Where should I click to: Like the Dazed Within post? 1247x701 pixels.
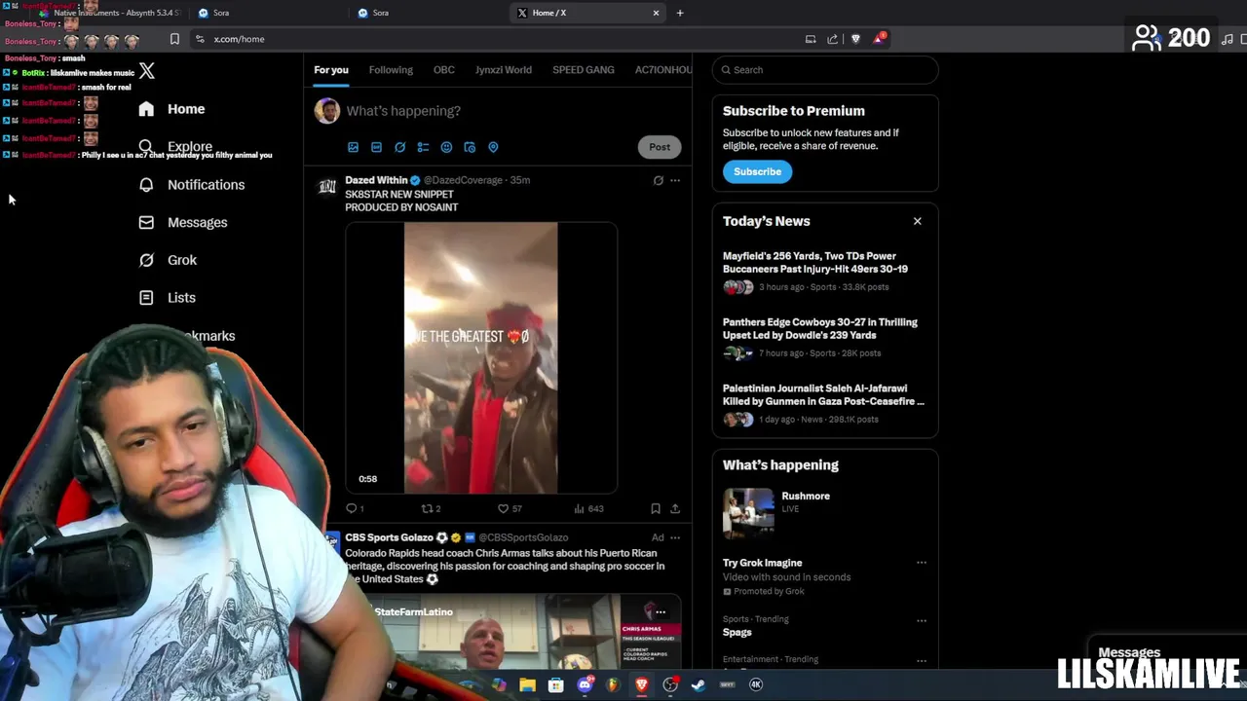504,508
